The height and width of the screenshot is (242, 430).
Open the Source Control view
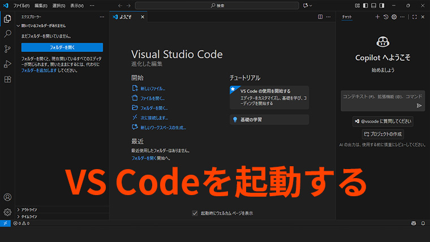pos(7,49)
